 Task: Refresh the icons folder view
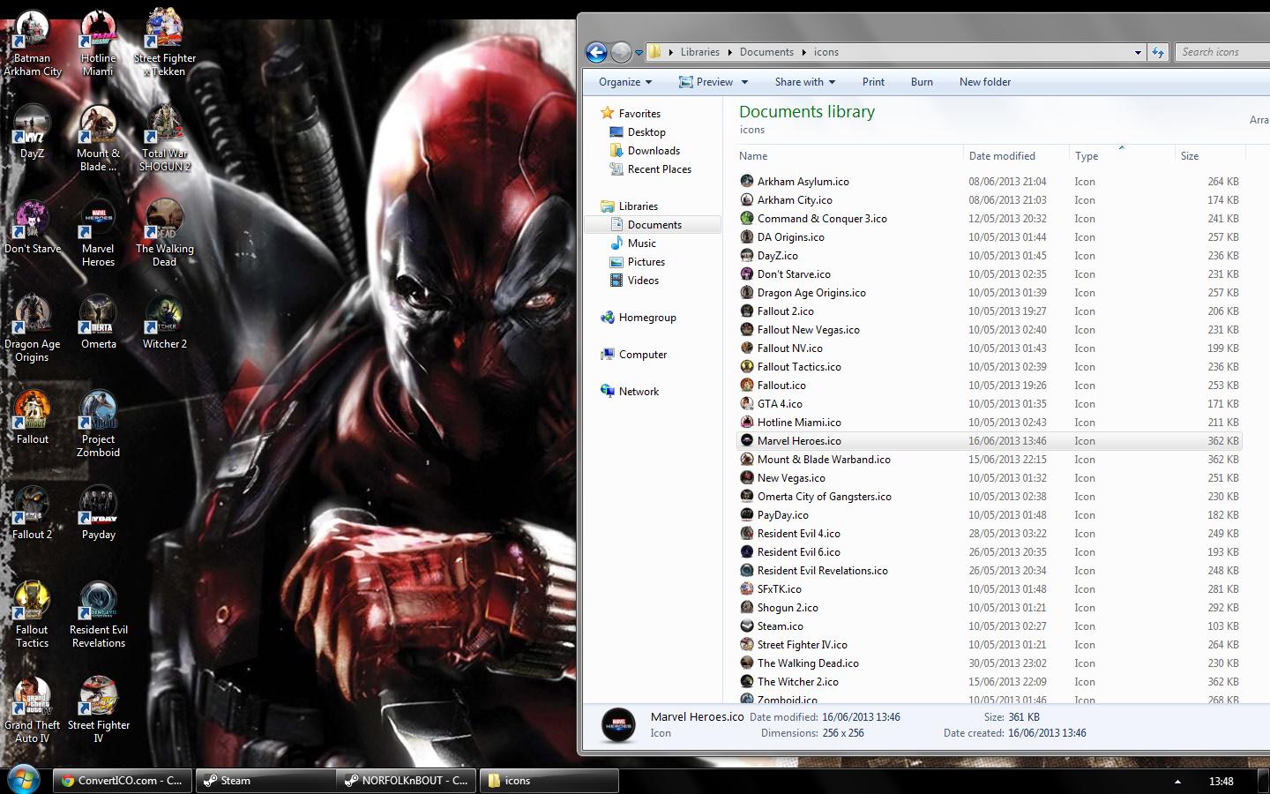coord(1157,52)
